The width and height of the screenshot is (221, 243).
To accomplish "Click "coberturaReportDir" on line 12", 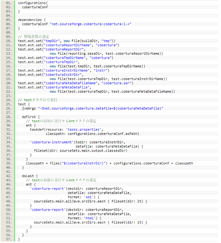I will click(x=64, y=49).
